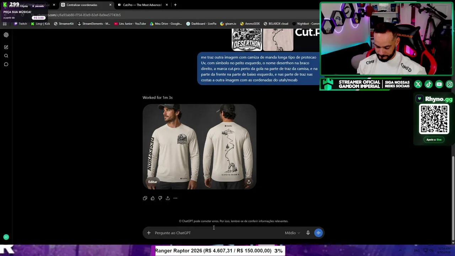Give the response a thumbs up
The width and height of the screenshot is (455, 256).
point(152,198)
